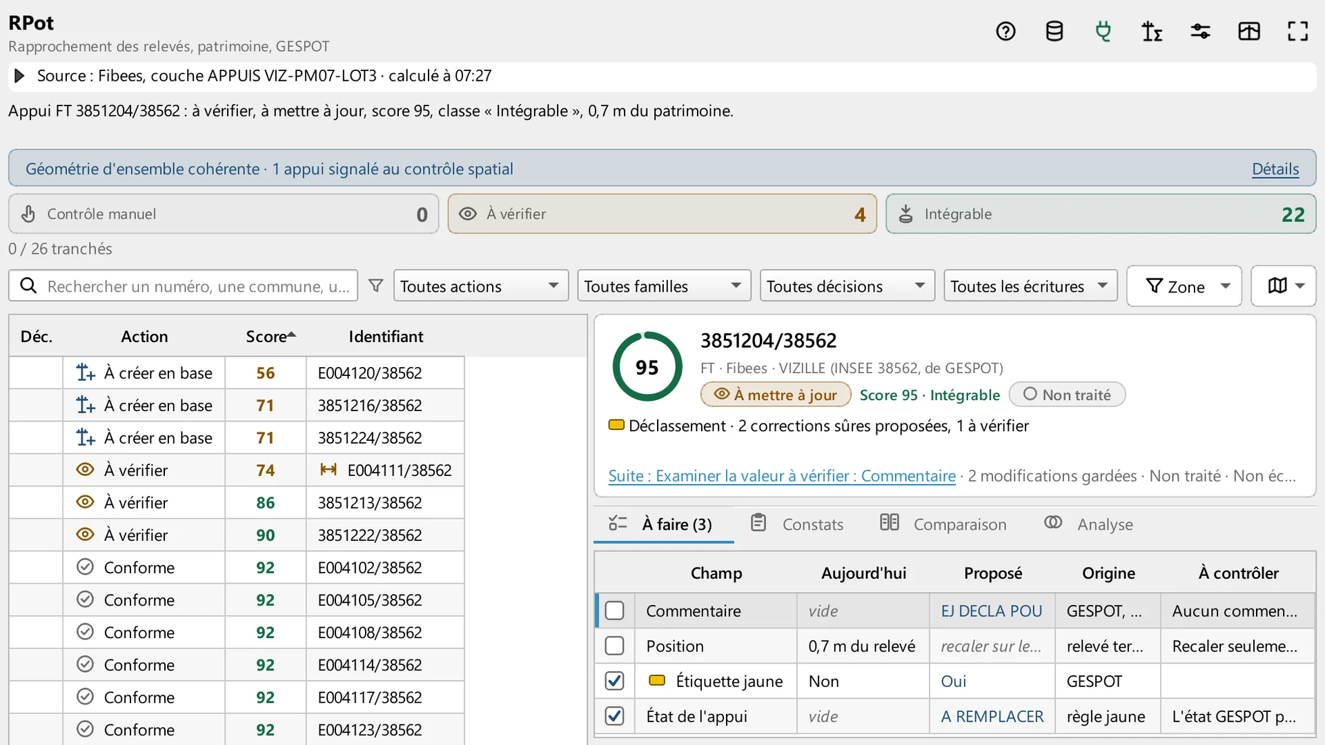Follow the Suite : Examiner la valeur link
The width and height of the screenshot is (1325, 745).
point(782,476)
